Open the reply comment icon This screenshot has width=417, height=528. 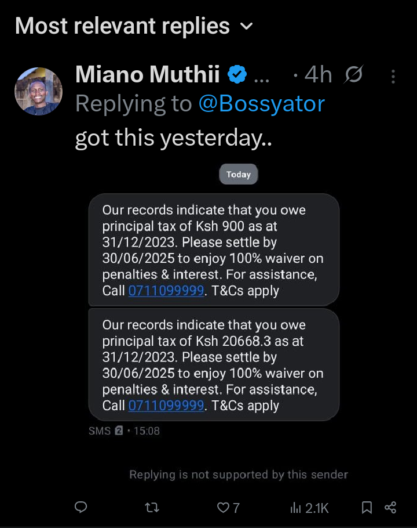pyautogui.click(x=81, y=508)
